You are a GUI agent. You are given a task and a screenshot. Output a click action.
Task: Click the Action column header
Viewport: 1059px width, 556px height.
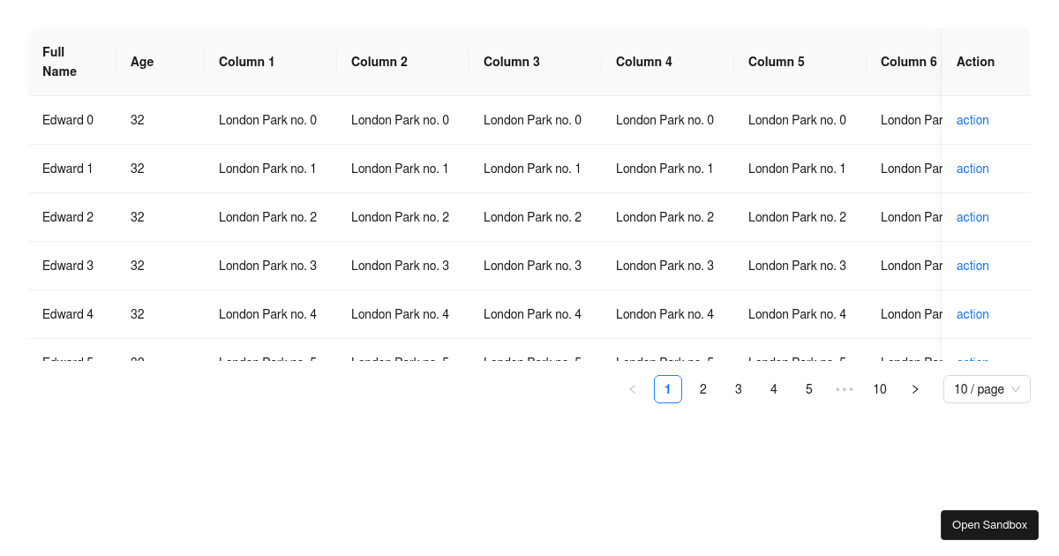coord(974,62)
